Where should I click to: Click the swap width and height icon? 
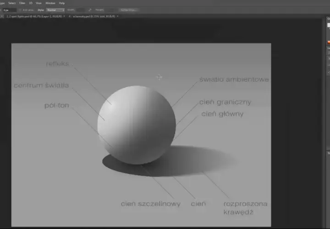pyautogui.click(x=90, y=10)
